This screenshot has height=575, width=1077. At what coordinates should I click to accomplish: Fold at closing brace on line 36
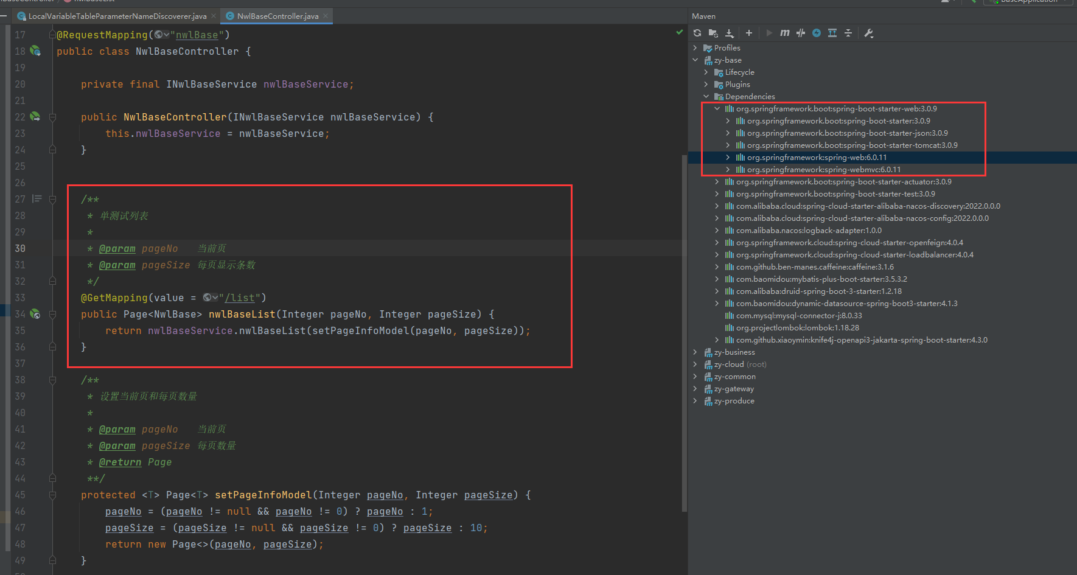[x=52, y=347]
